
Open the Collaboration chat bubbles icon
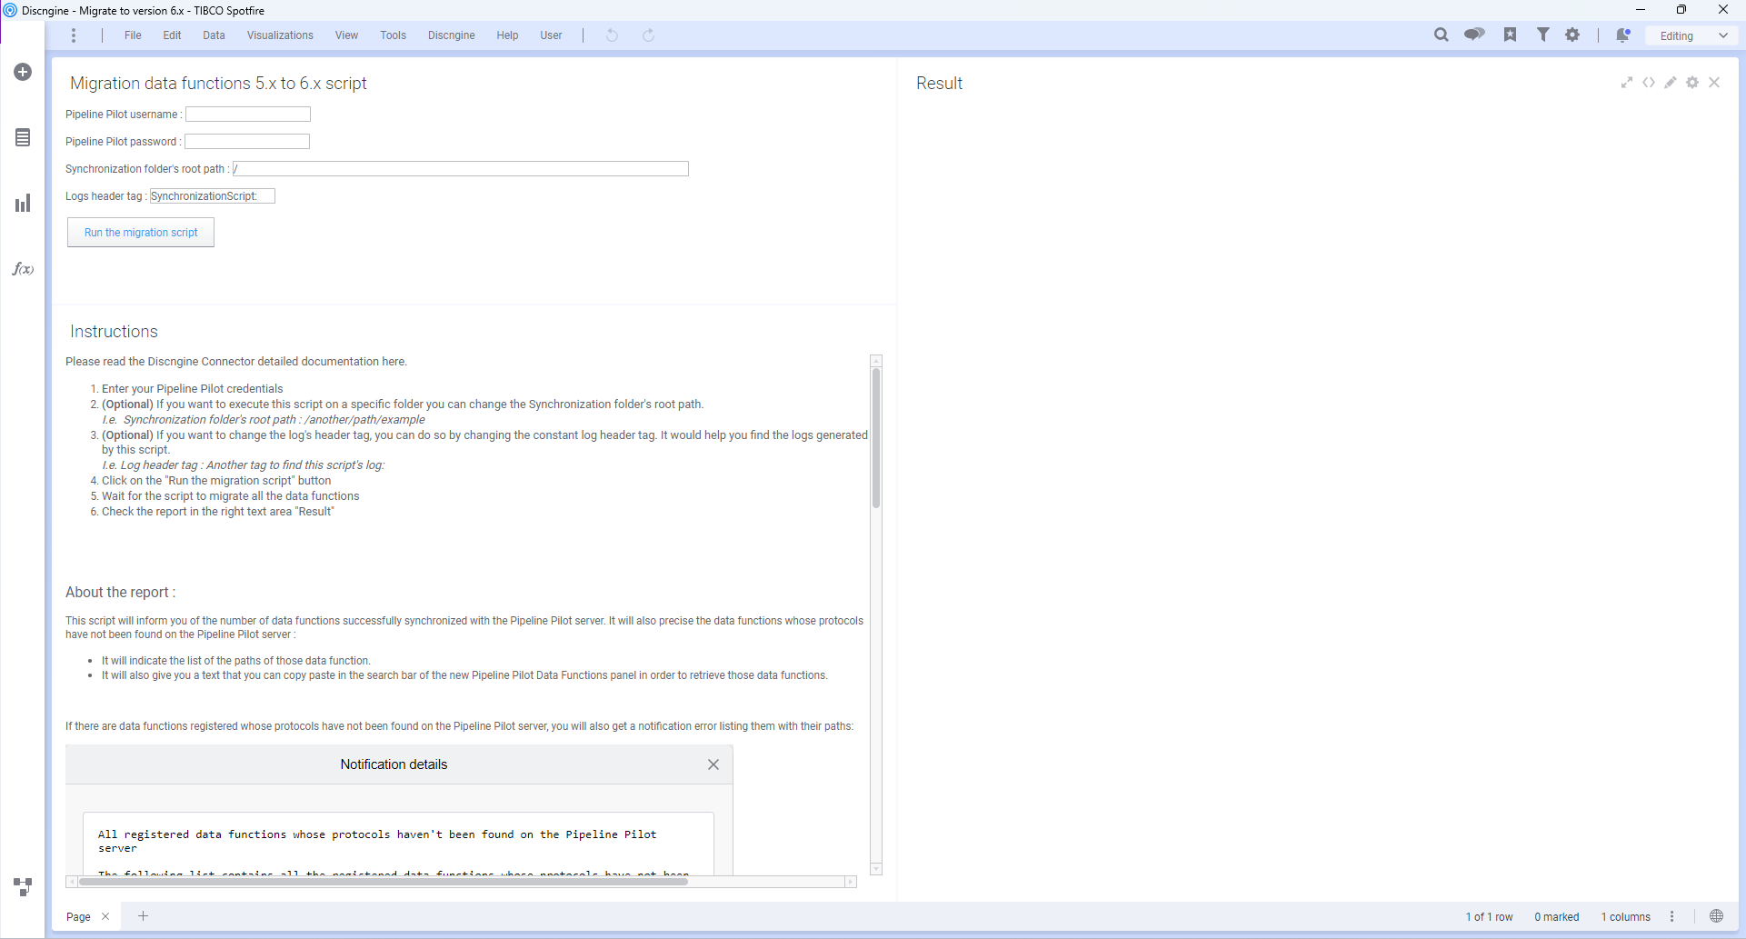tap(1474, 35)
